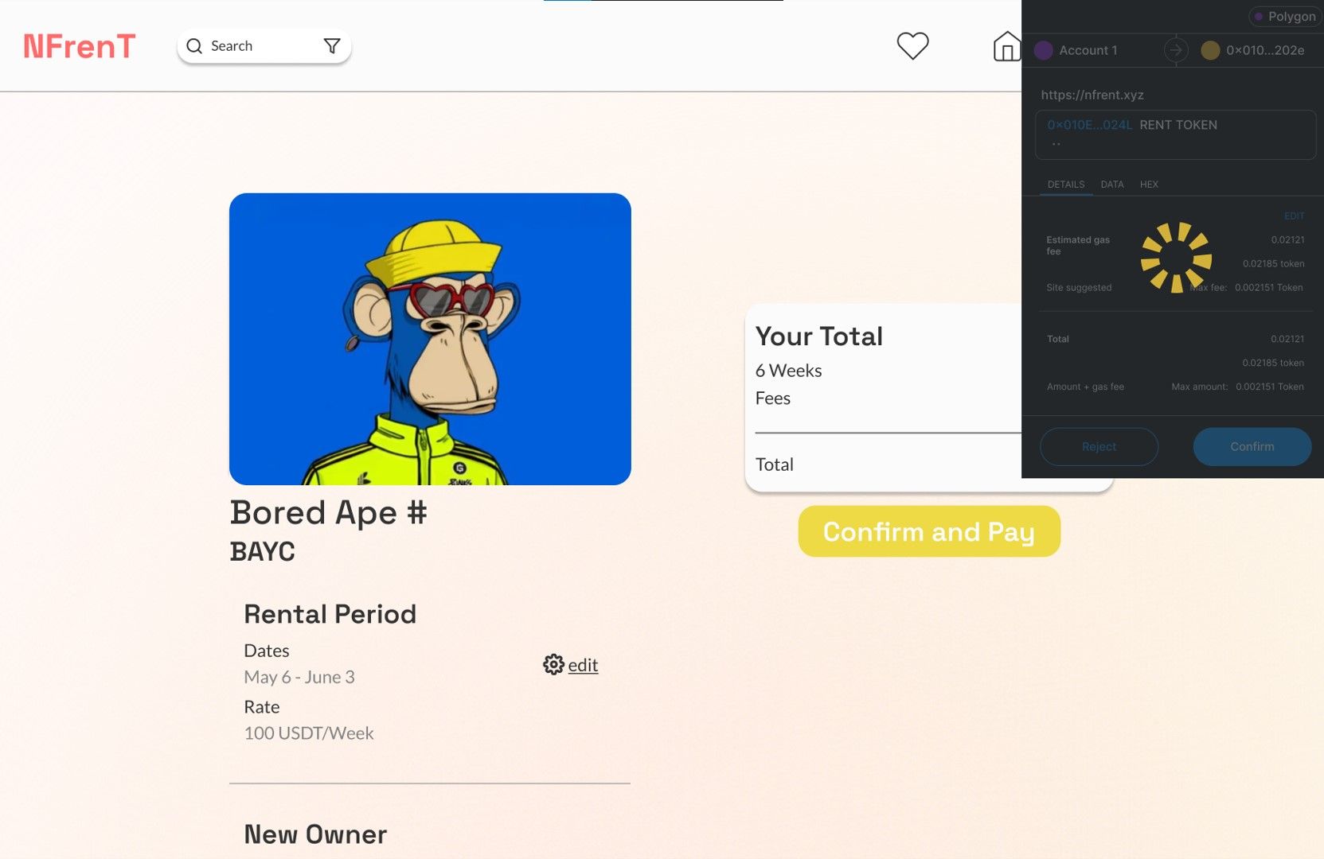
Task: Switch to the DETAILS tab
Action: coord(1066,185)
